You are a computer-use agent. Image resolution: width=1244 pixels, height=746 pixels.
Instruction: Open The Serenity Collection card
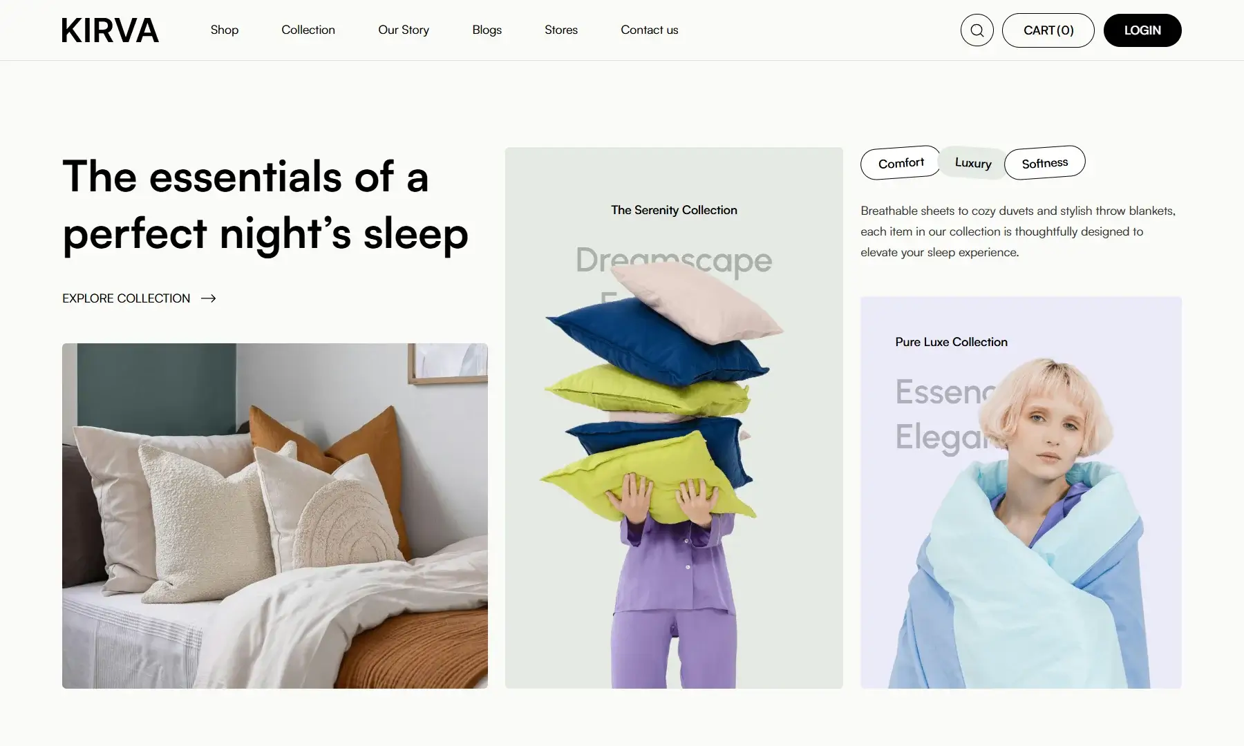pyautogui.click(x=674, y=418)
